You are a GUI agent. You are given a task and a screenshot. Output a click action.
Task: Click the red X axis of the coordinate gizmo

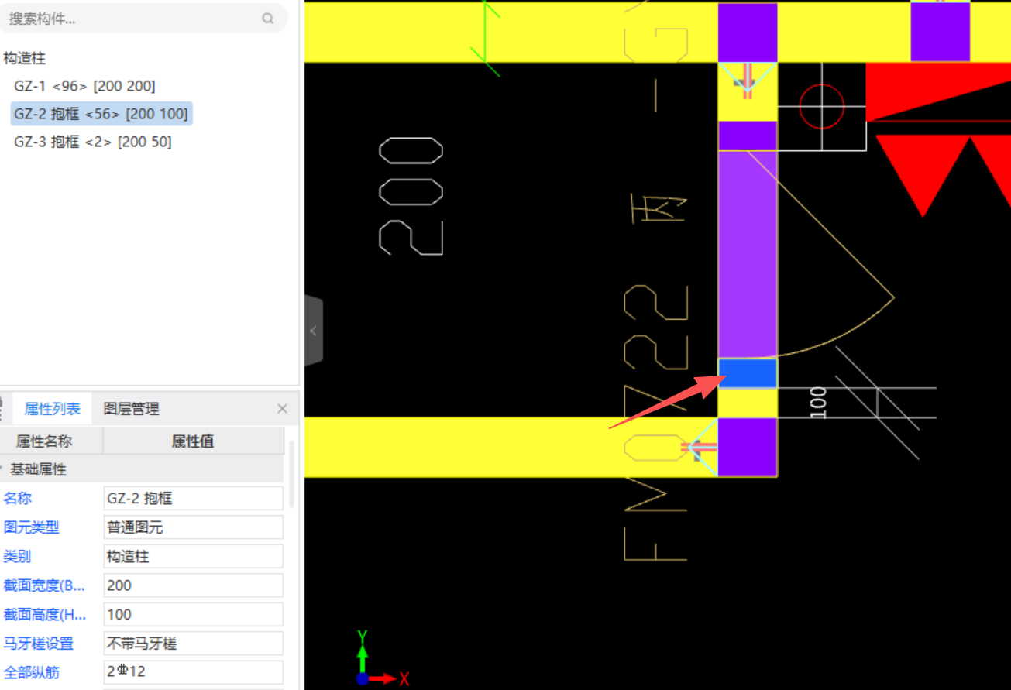[384, 678]
